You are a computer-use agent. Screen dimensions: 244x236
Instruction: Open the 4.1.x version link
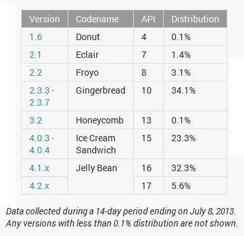[x=39, y=168]
